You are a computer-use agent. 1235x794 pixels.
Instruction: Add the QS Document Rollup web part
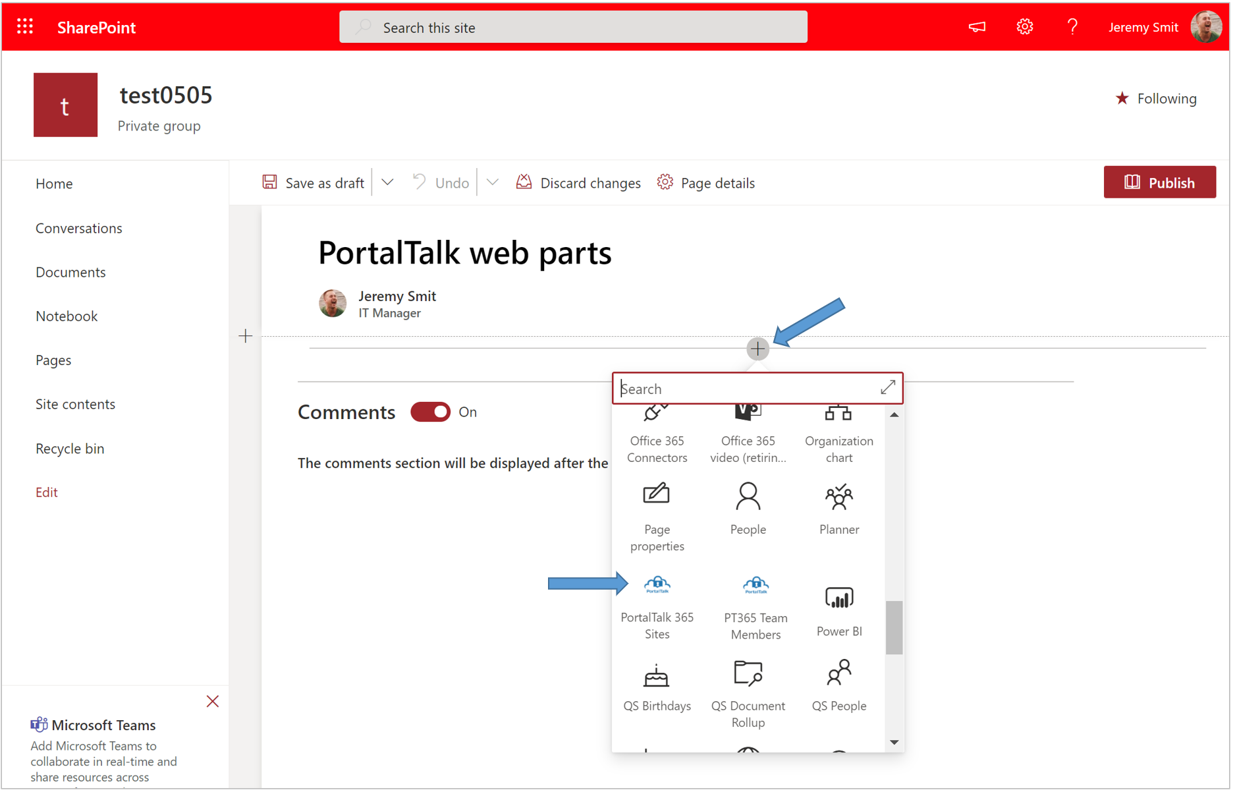coord(748,695)
